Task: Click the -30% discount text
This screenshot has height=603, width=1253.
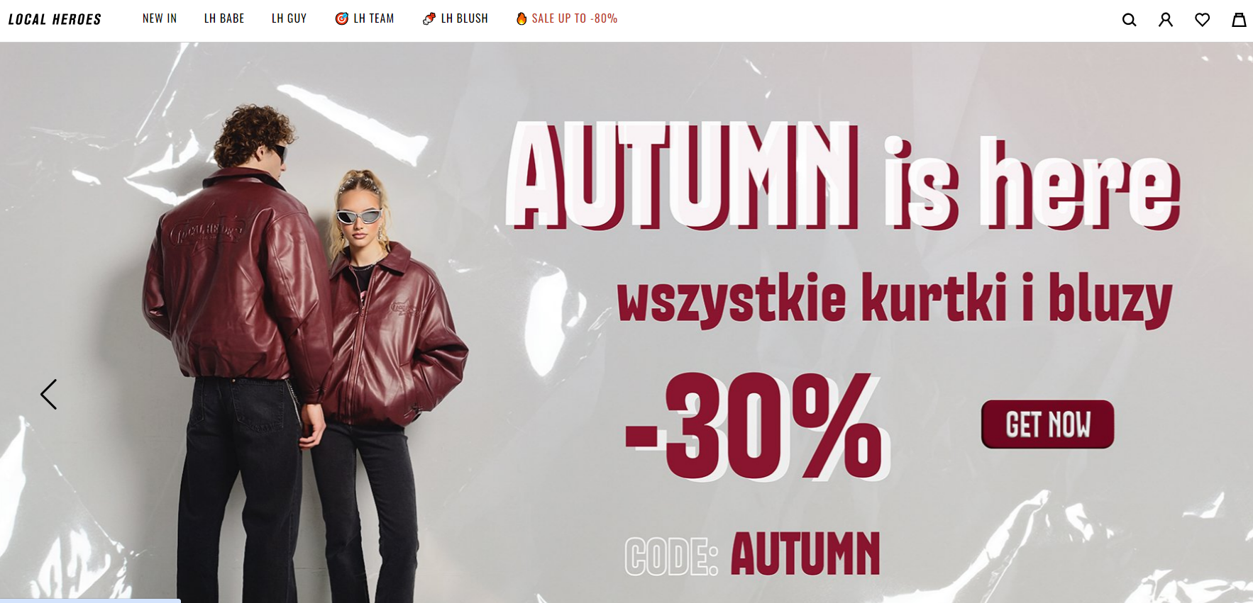Action: click(x=756, y=427)
